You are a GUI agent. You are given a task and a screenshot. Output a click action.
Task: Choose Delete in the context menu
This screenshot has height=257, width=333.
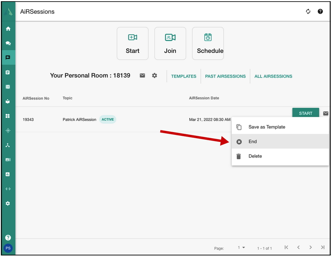pos(280,156)
